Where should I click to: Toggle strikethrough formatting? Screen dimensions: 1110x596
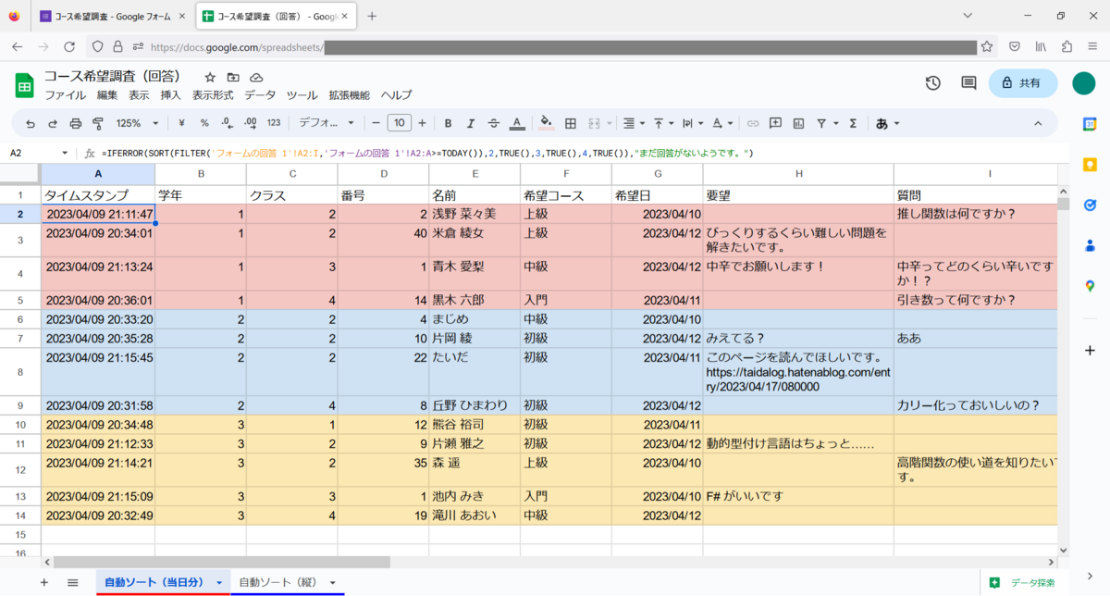[x=493, y=123]
